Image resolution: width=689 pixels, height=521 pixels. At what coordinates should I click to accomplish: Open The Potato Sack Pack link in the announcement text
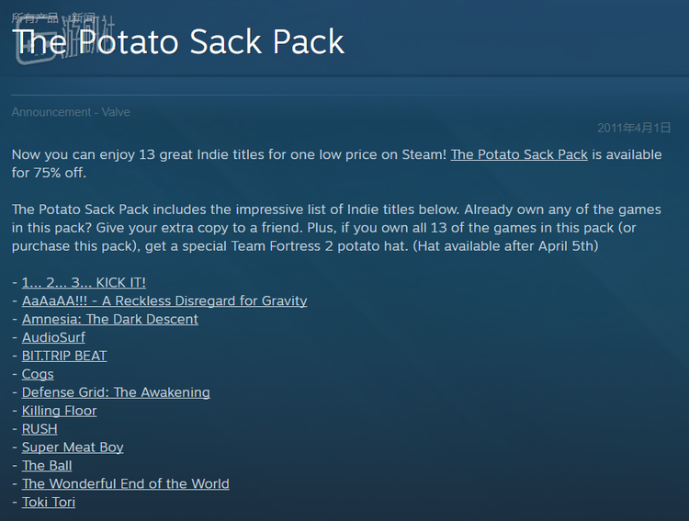click(518, 154)
